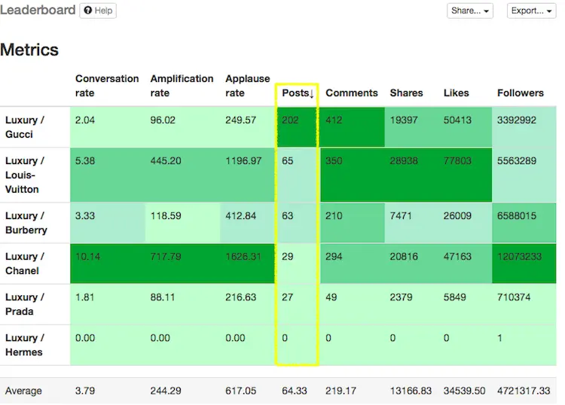The width and height of the screenshot is (565, 405).
Task: Open the Share dropdown
Action: point(470,11)
